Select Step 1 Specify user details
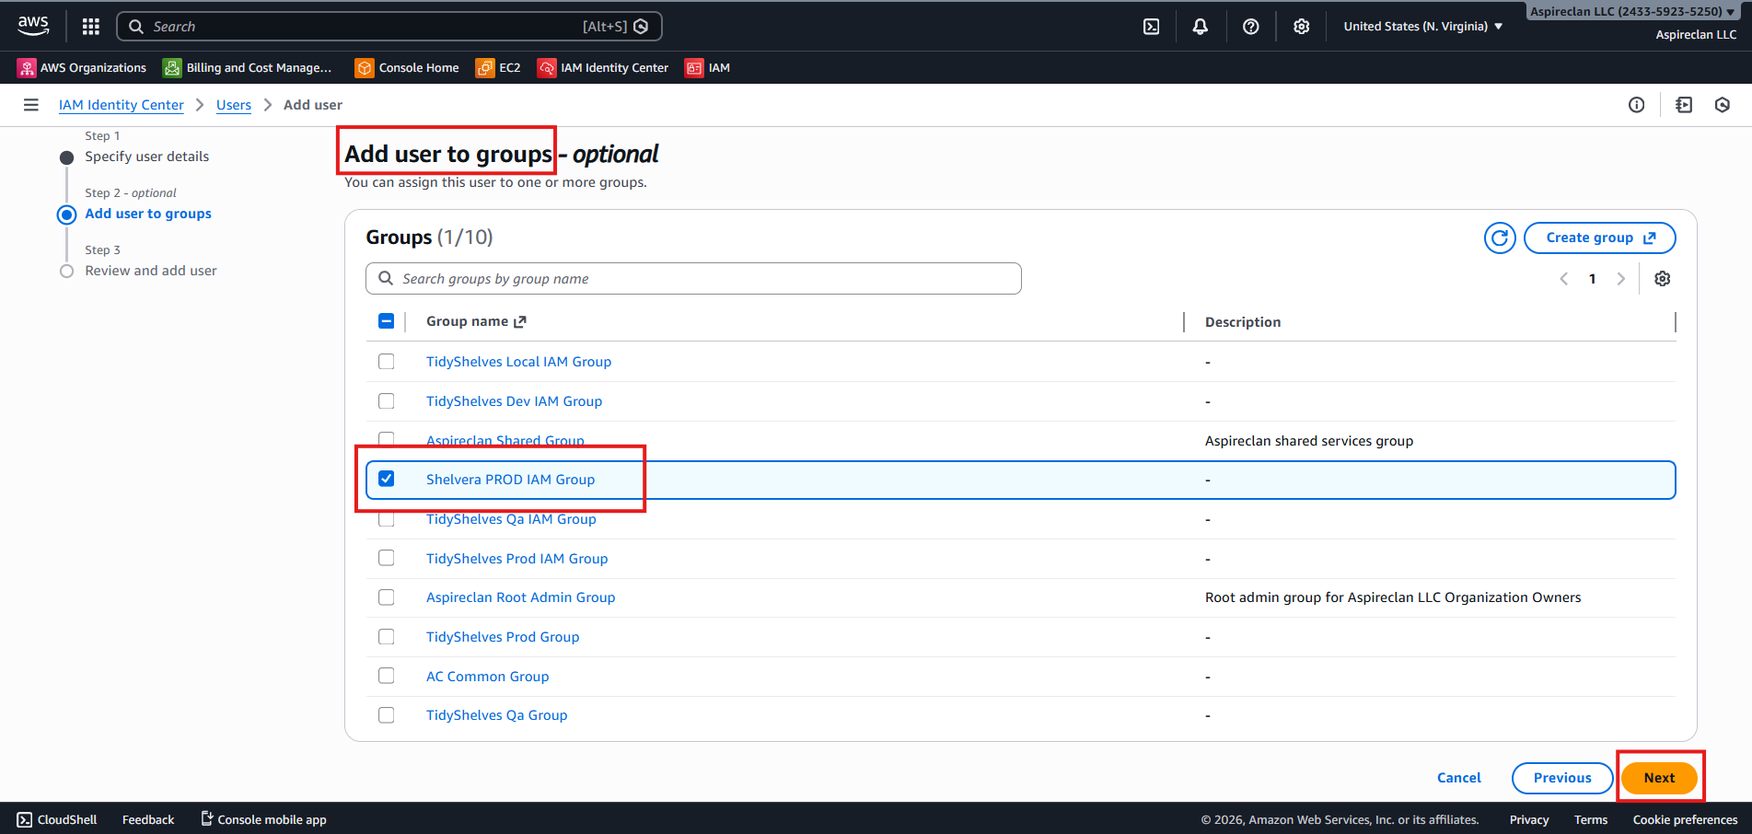This screenshot has width=1752, height=834. [x=147, y=156]
